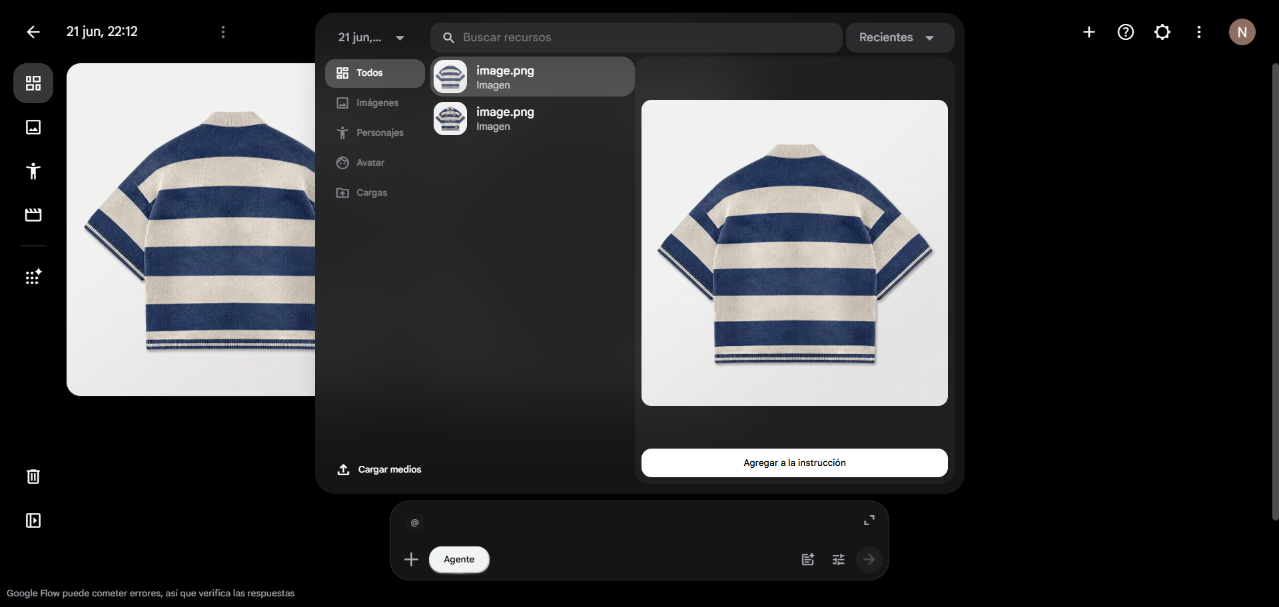This screenshot has width=1279, height=607.
Task: Submit the prompt with arrow button
Action: click(x=869, y=560)
